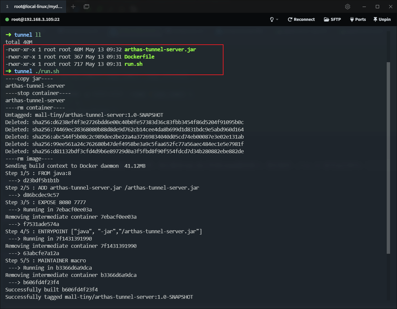
Task: Click arthas-tunnel-server.jar in the file listing
Action: 160,50
